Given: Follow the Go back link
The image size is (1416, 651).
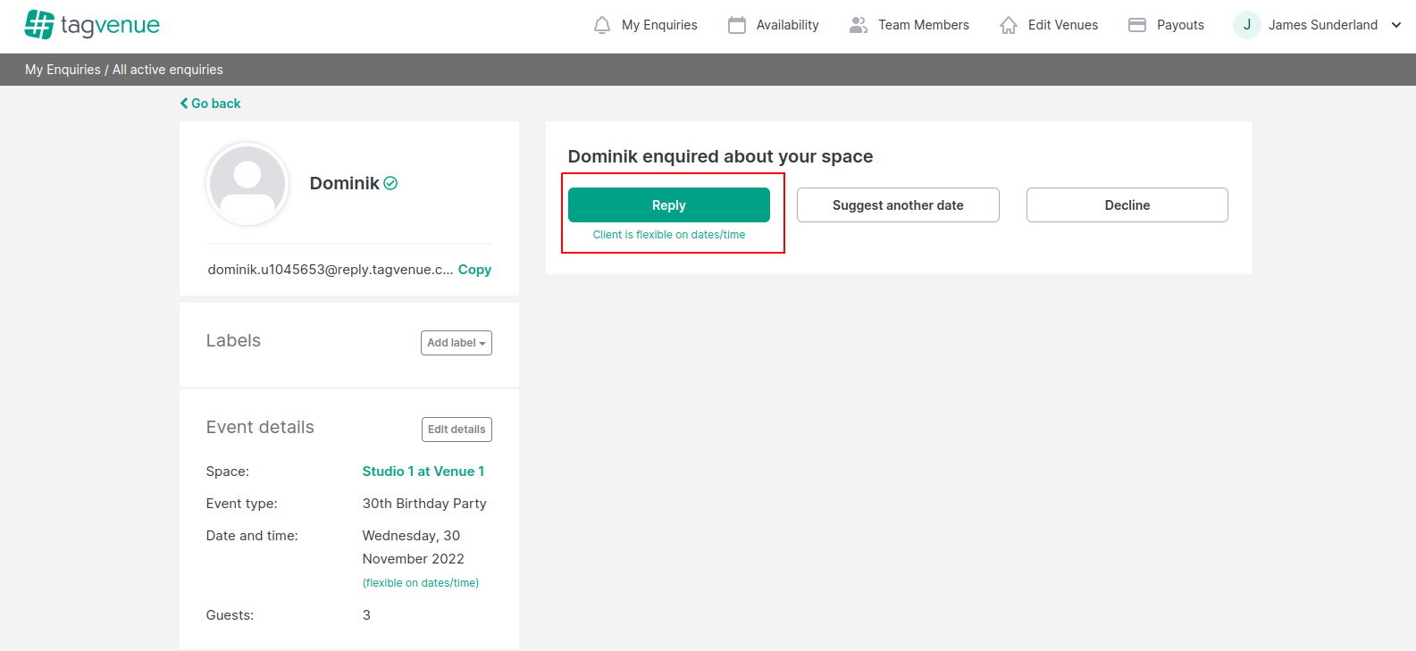Looking at the screenshot, I should [215, 104].
